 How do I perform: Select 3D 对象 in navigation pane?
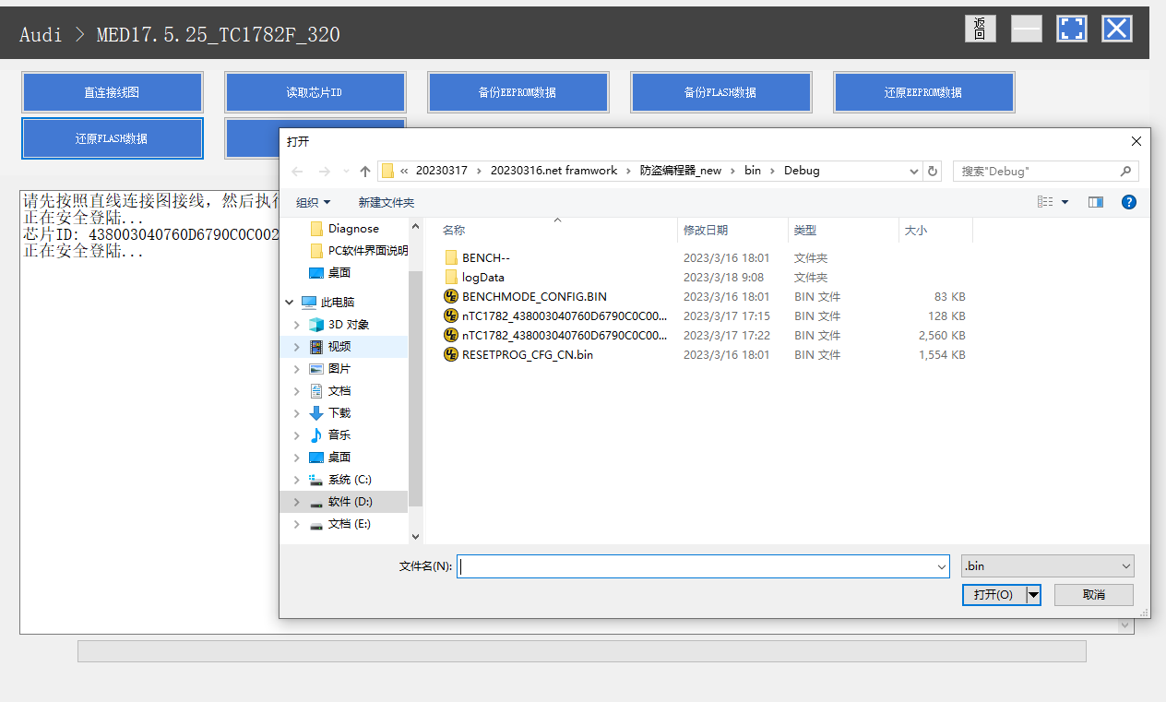tap(339, 325)
